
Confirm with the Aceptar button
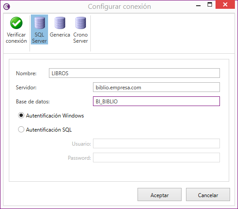point(160,194)
